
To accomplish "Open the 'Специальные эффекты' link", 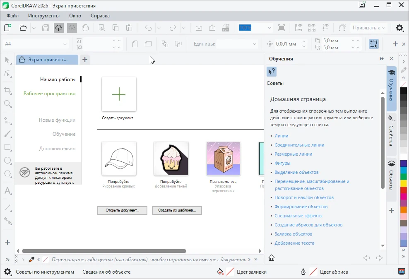I will pyautogui.click(x=298, y=216).
